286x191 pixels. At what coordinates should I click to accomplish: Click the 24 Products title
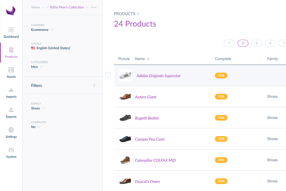(135, 24)
